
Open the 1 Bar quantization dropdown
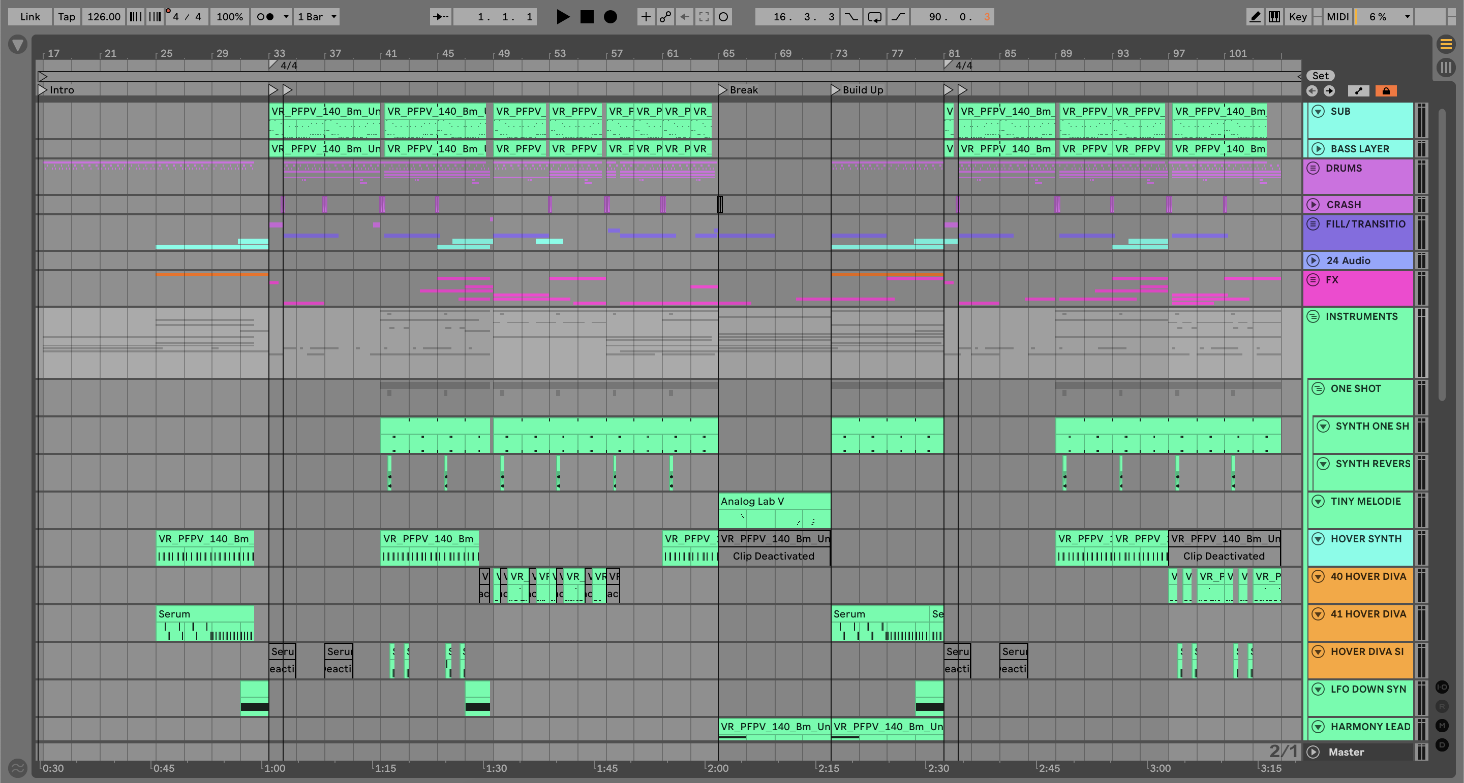317,17
